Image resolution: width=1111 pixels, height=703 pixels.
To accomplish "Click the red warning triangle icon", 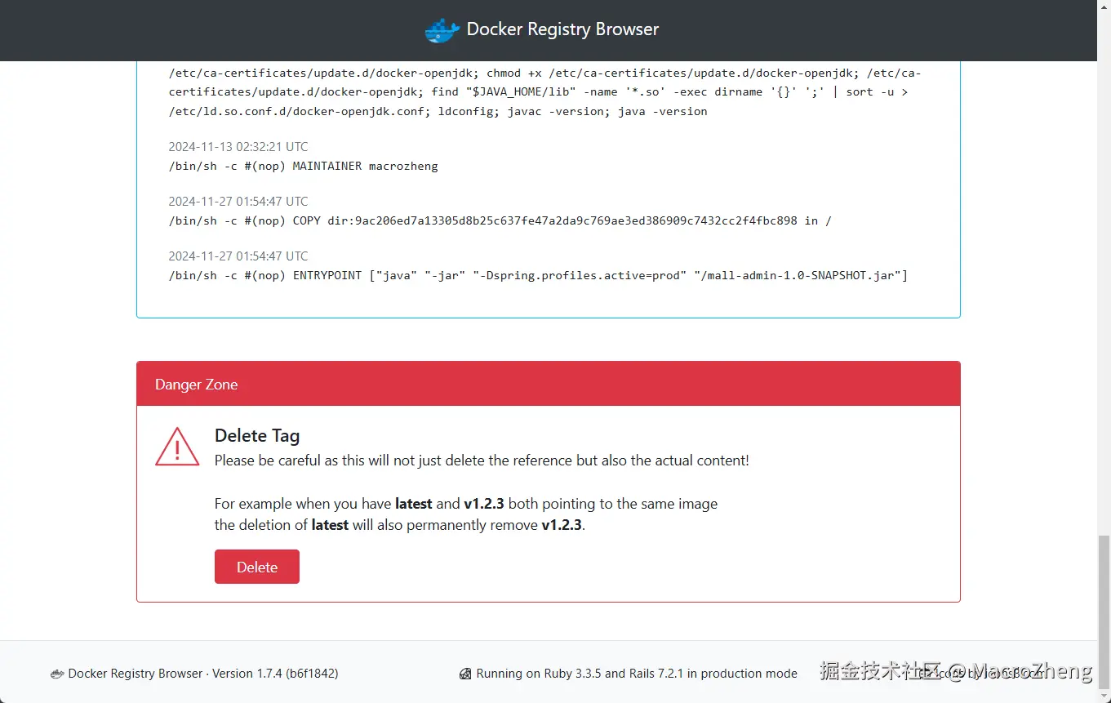I will tap(177, 446).
